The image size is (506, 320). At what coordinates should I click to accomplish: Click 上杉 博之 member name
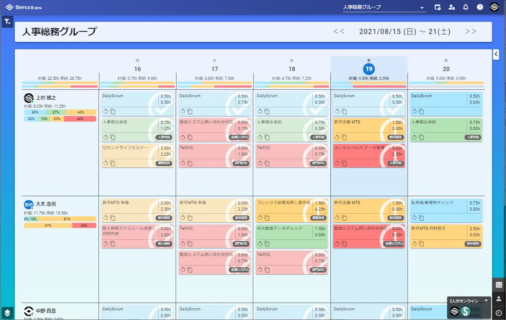tap(46, 98)
